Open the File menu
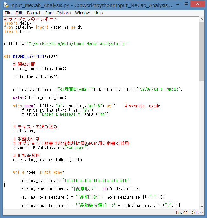The width and height of the screenshot is (207, 218). (x=8, y=13)
